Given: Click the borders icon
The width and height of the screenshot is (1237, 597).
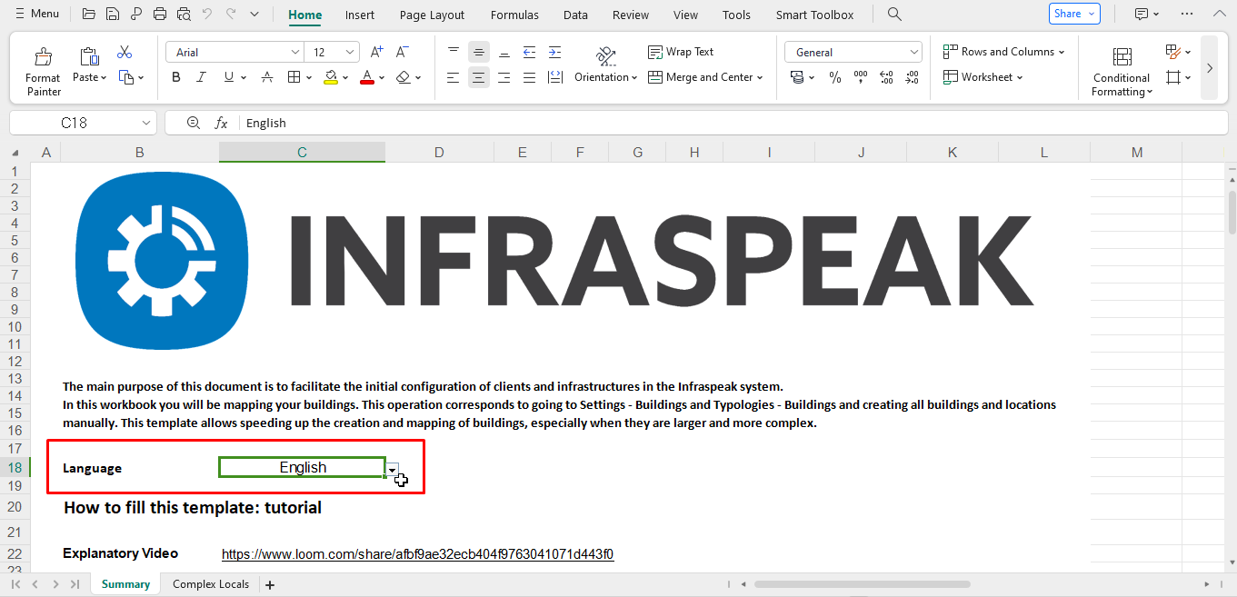Looking at the screenshot, I should coord(294,77).
